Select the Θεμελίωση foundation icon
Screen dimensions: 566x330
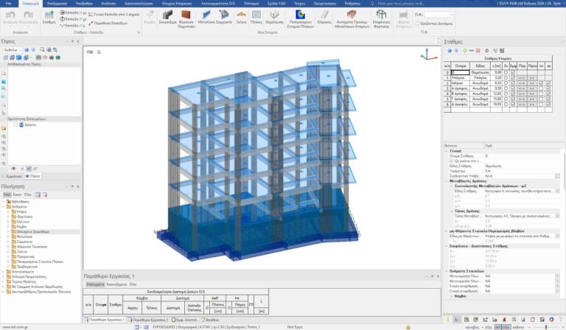[274, 18]
